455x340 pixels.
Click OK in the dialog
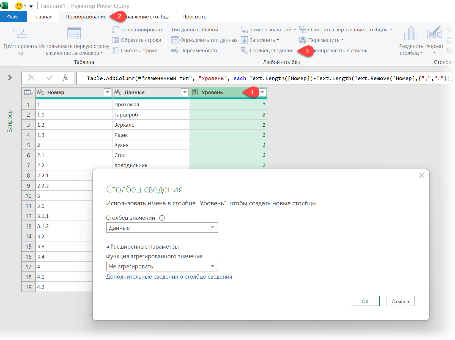pyautogui.click(x=365, y=301)
